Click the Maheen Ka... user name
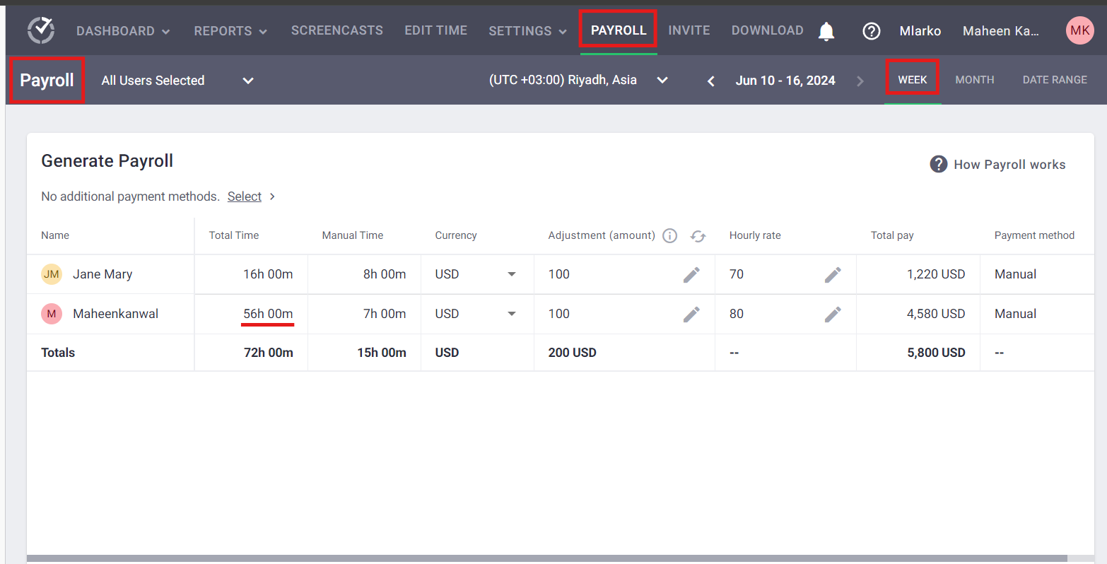Screen dimensions: 1107x564 [1001, 31]
